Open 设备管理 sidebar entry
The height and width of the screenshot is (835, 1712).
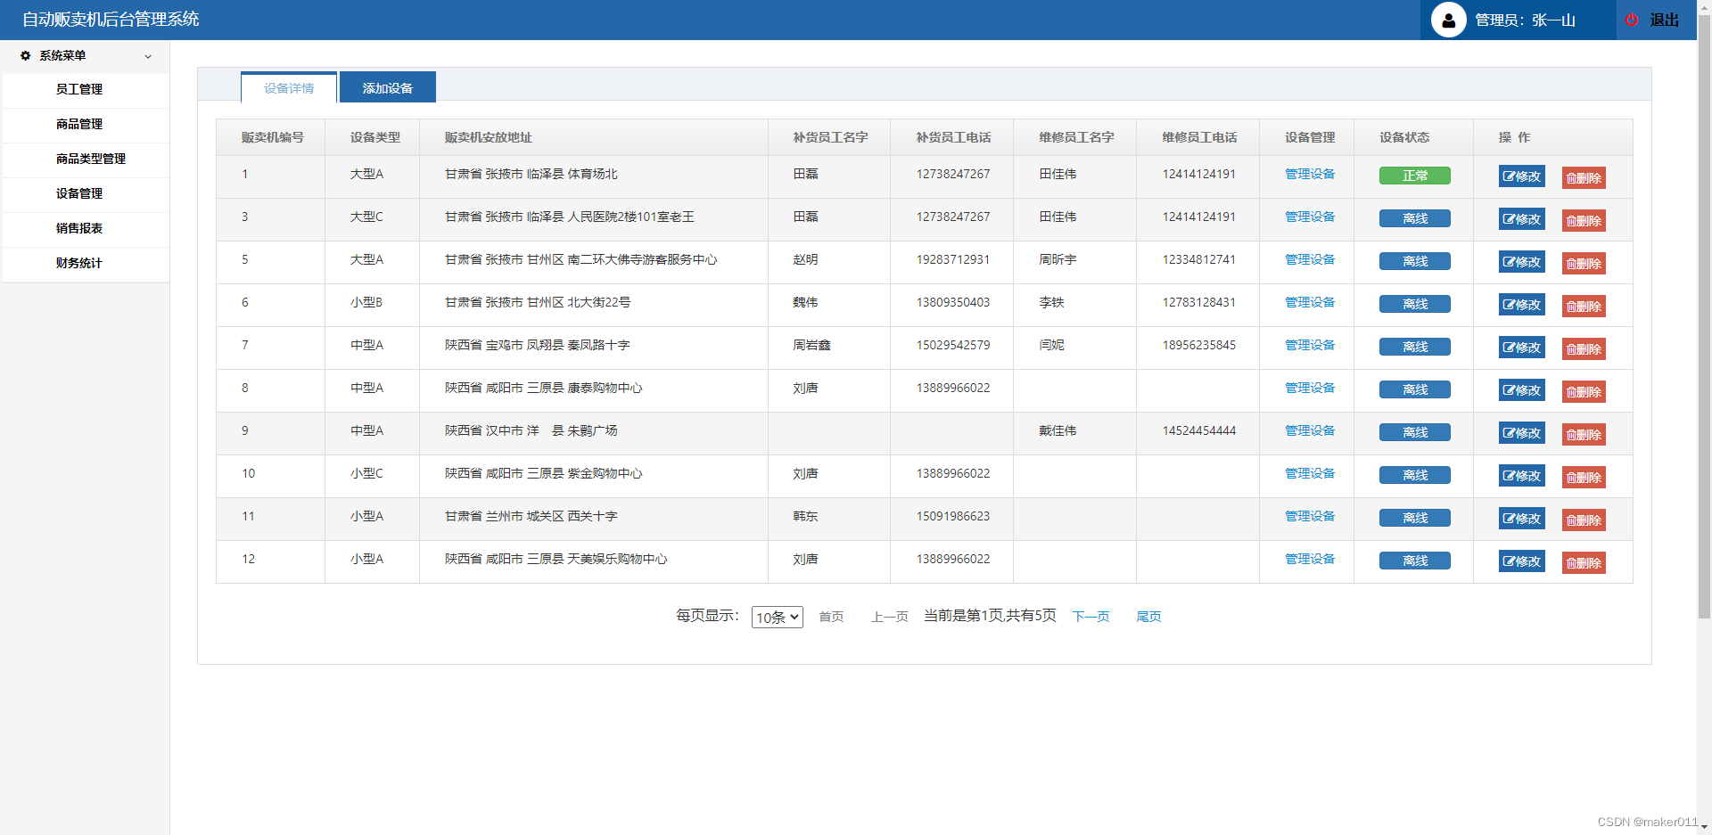coord(79,193)
